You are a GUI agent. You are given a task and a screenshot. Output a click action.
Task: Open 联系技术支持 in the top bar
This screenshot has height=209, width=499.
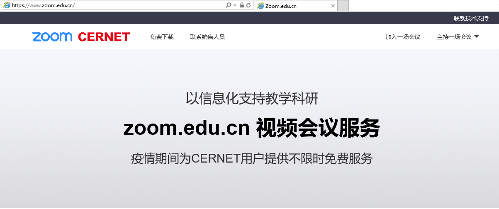(x=471, y=18)
